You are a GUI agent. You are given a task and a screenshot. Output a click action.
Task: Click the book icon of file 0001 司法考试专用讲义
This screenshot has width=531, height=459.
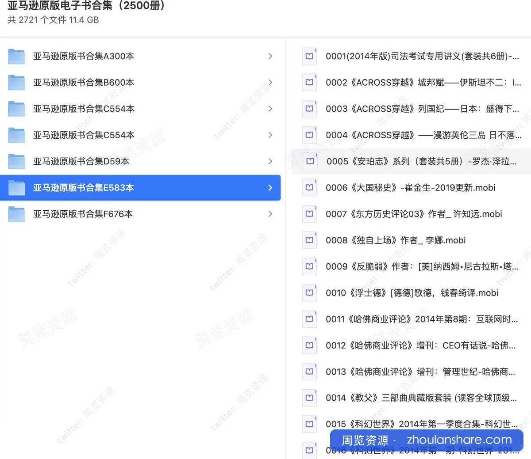pos(309,56)
